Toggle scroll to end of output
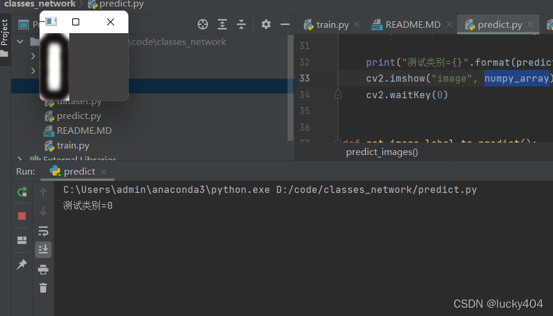 pos(43,249)
